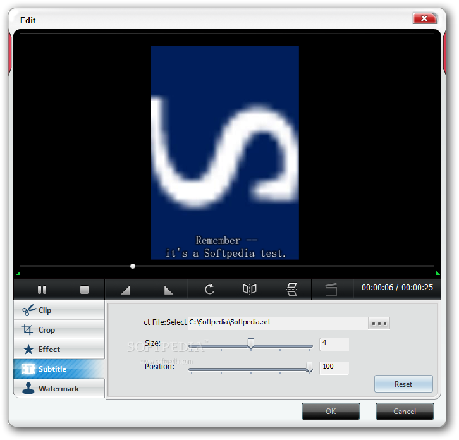Click the subtitle file path field
The image size is (459, 440).
tap(278, 323)
